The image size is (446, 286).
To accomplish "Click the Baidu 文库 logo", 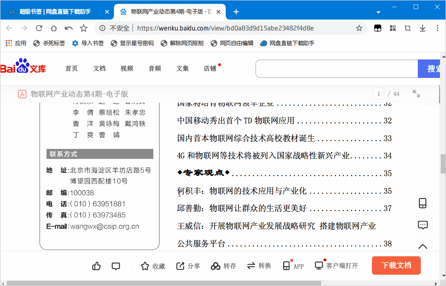I will (x=23, y=66).
